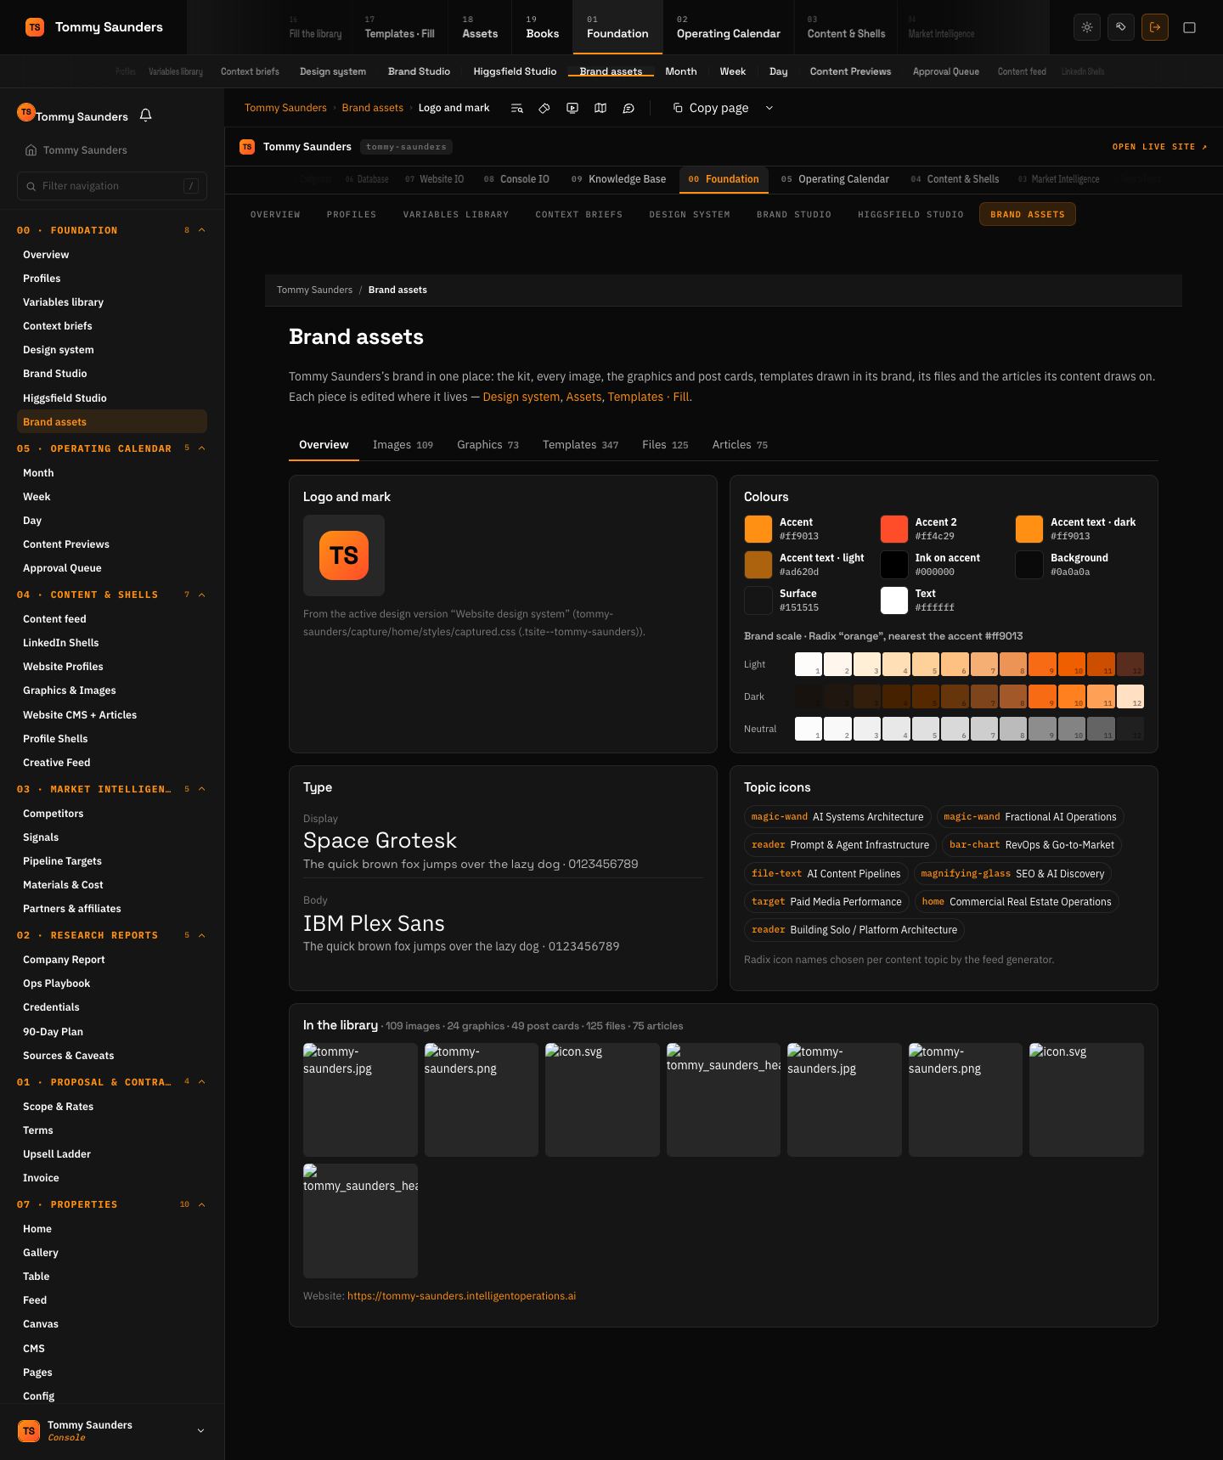The width and height of the screenshot is (1223, 1460).
Task: Open the chat bubble icon in toolbar
Action: click(x=628, y=108)
